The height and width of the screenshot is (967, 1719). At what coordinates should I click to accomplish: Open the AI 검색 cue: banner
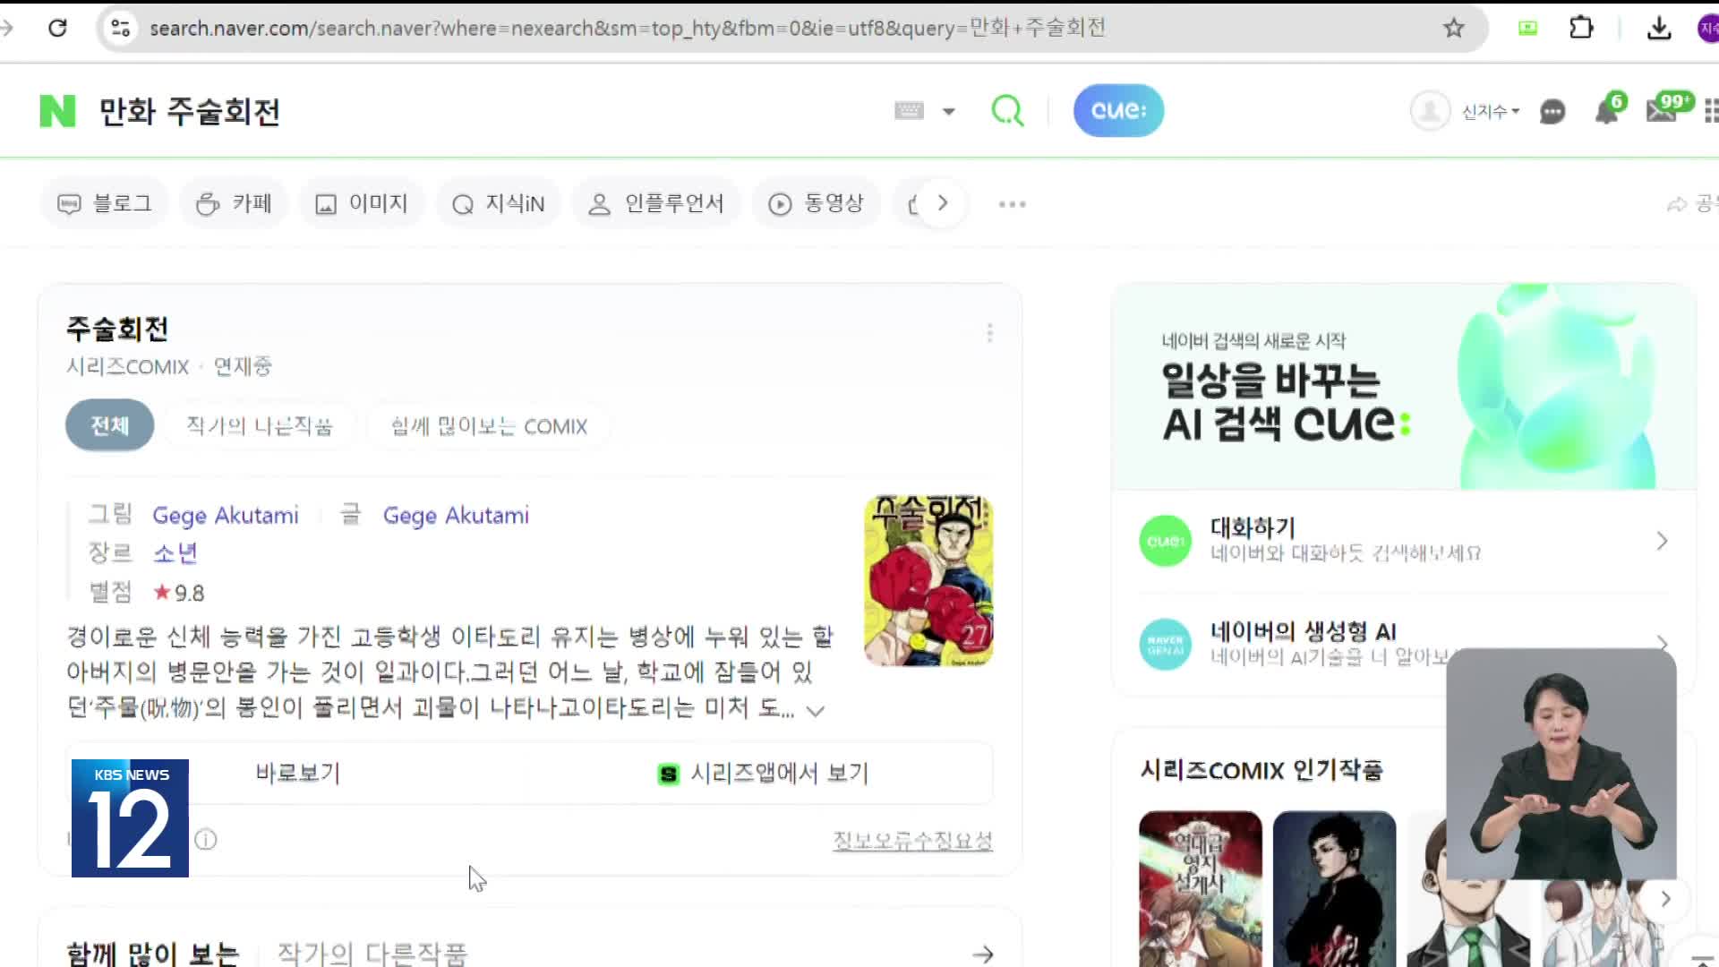tap(1404, 387)
